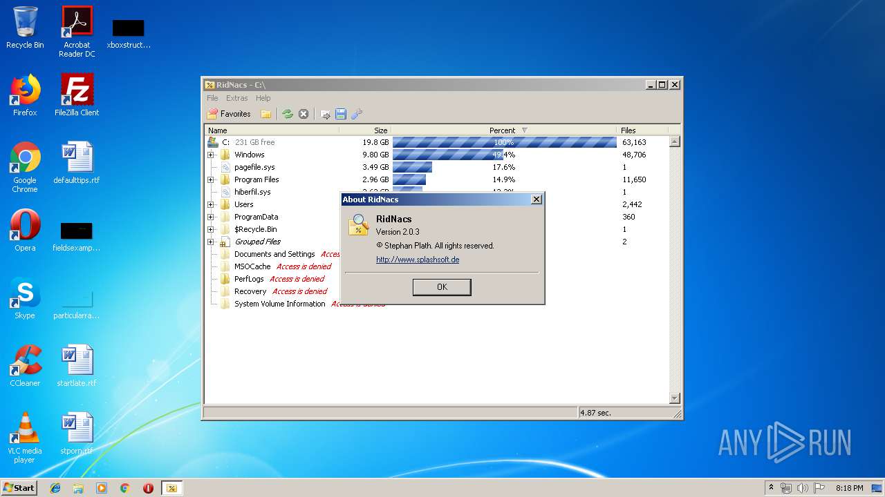This screenshot has width=885, height=497.
Task: Click the list scroll-down arrow
Action: 675,398
